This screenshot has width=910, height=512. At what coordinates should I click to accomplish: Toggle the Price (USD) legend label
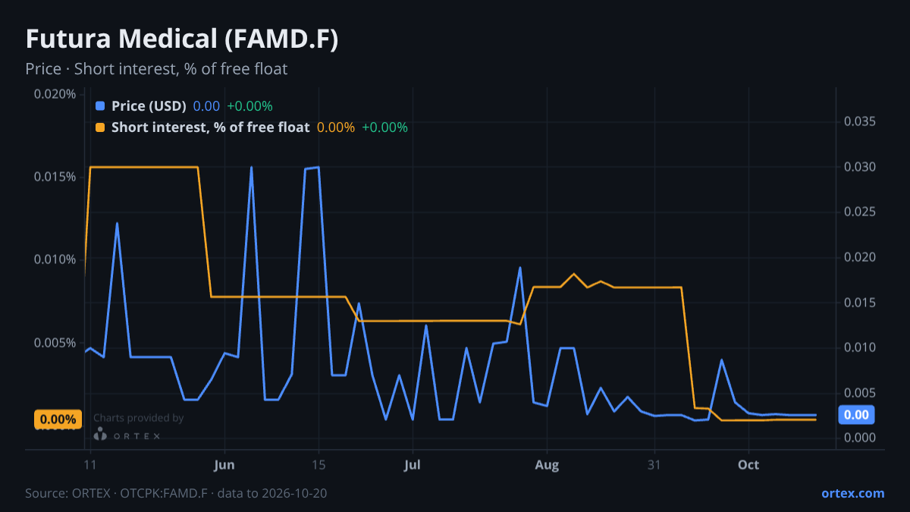[x=149, y=106]
